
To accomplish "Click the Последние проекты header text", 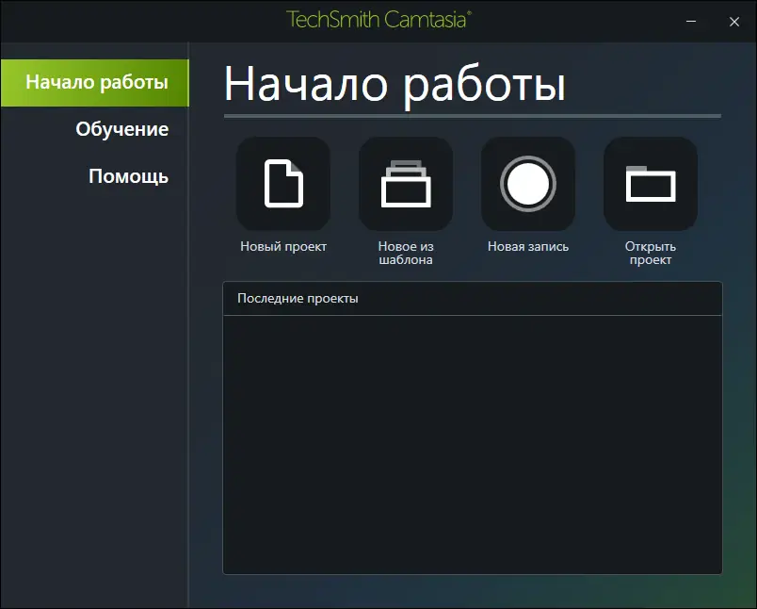I will (298, 298).
